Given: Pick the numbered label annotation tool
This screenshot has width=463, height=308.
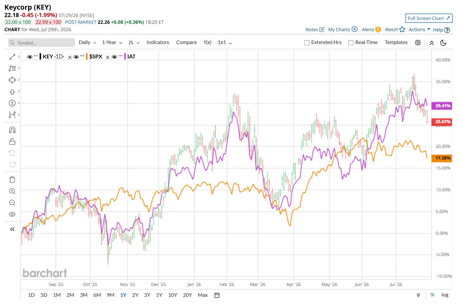Looking at the screenshot, I should 12,103.
